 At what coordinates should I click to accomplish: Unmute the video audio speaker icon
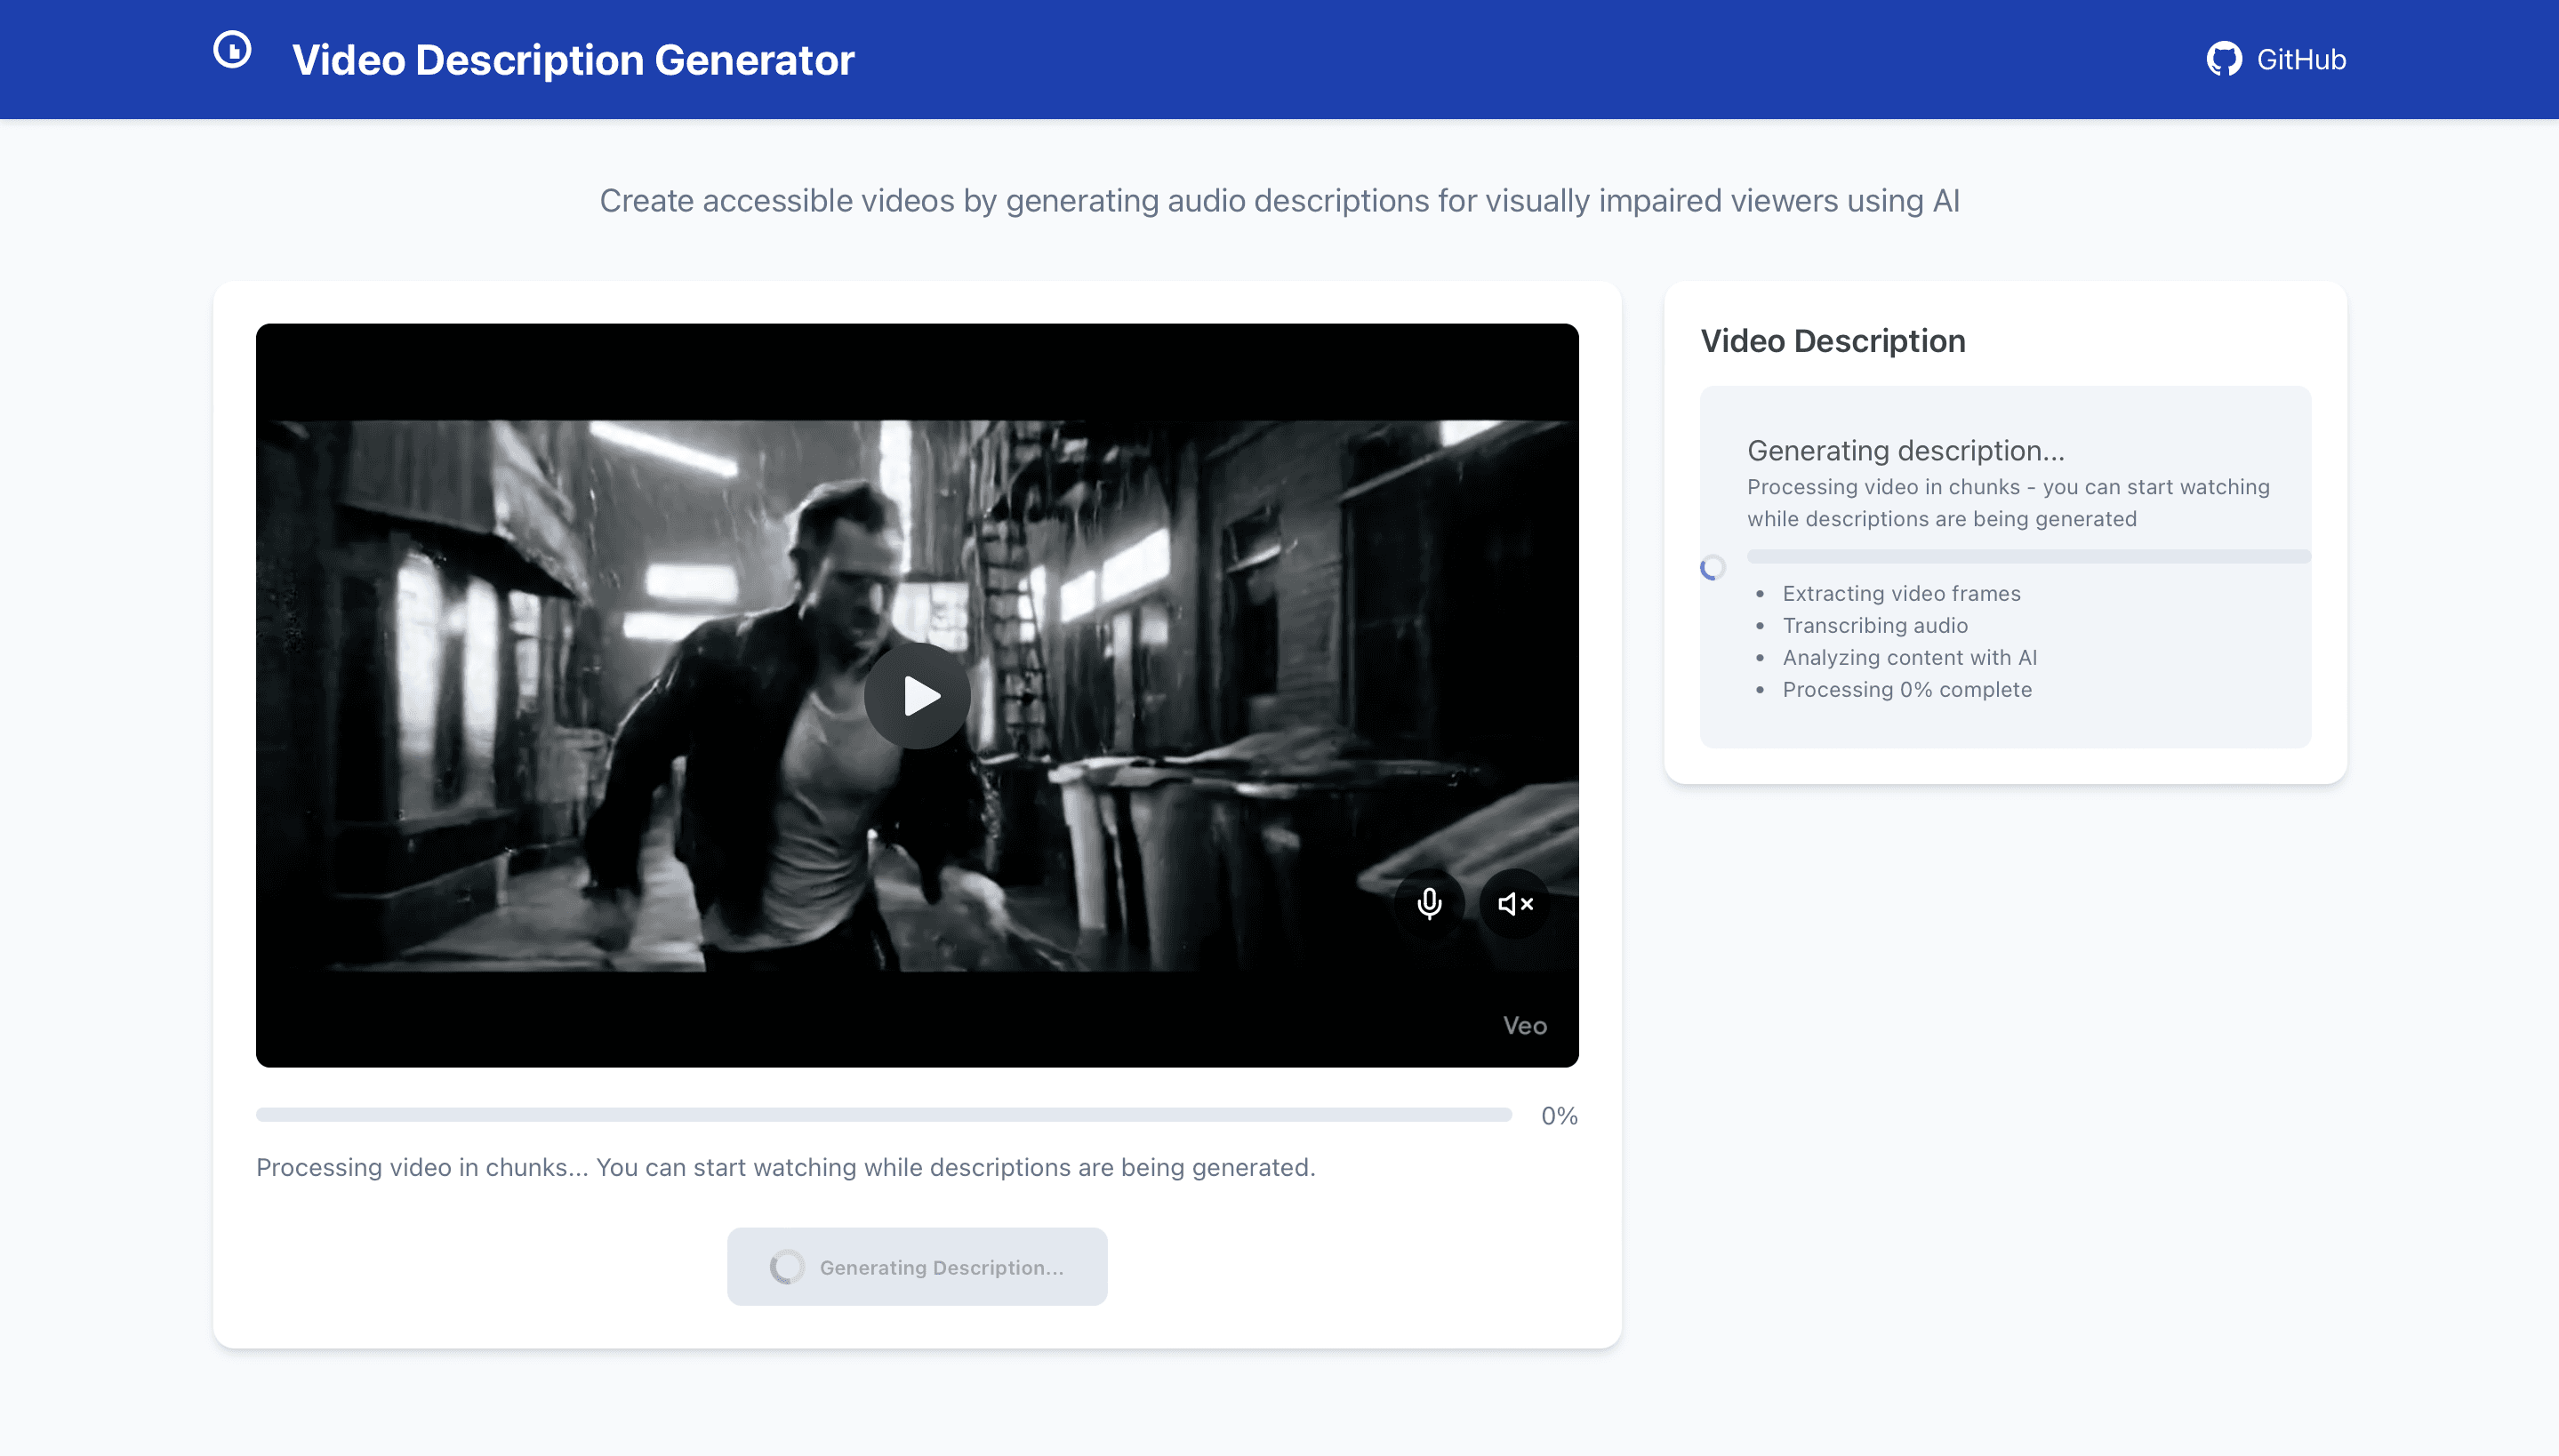click(x=1514, y=903)
